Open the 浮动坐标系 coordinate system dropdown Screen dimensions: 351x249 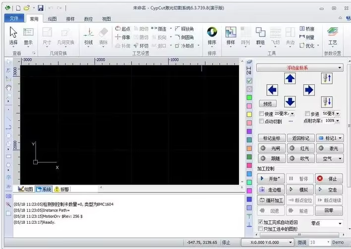[300, 68]
